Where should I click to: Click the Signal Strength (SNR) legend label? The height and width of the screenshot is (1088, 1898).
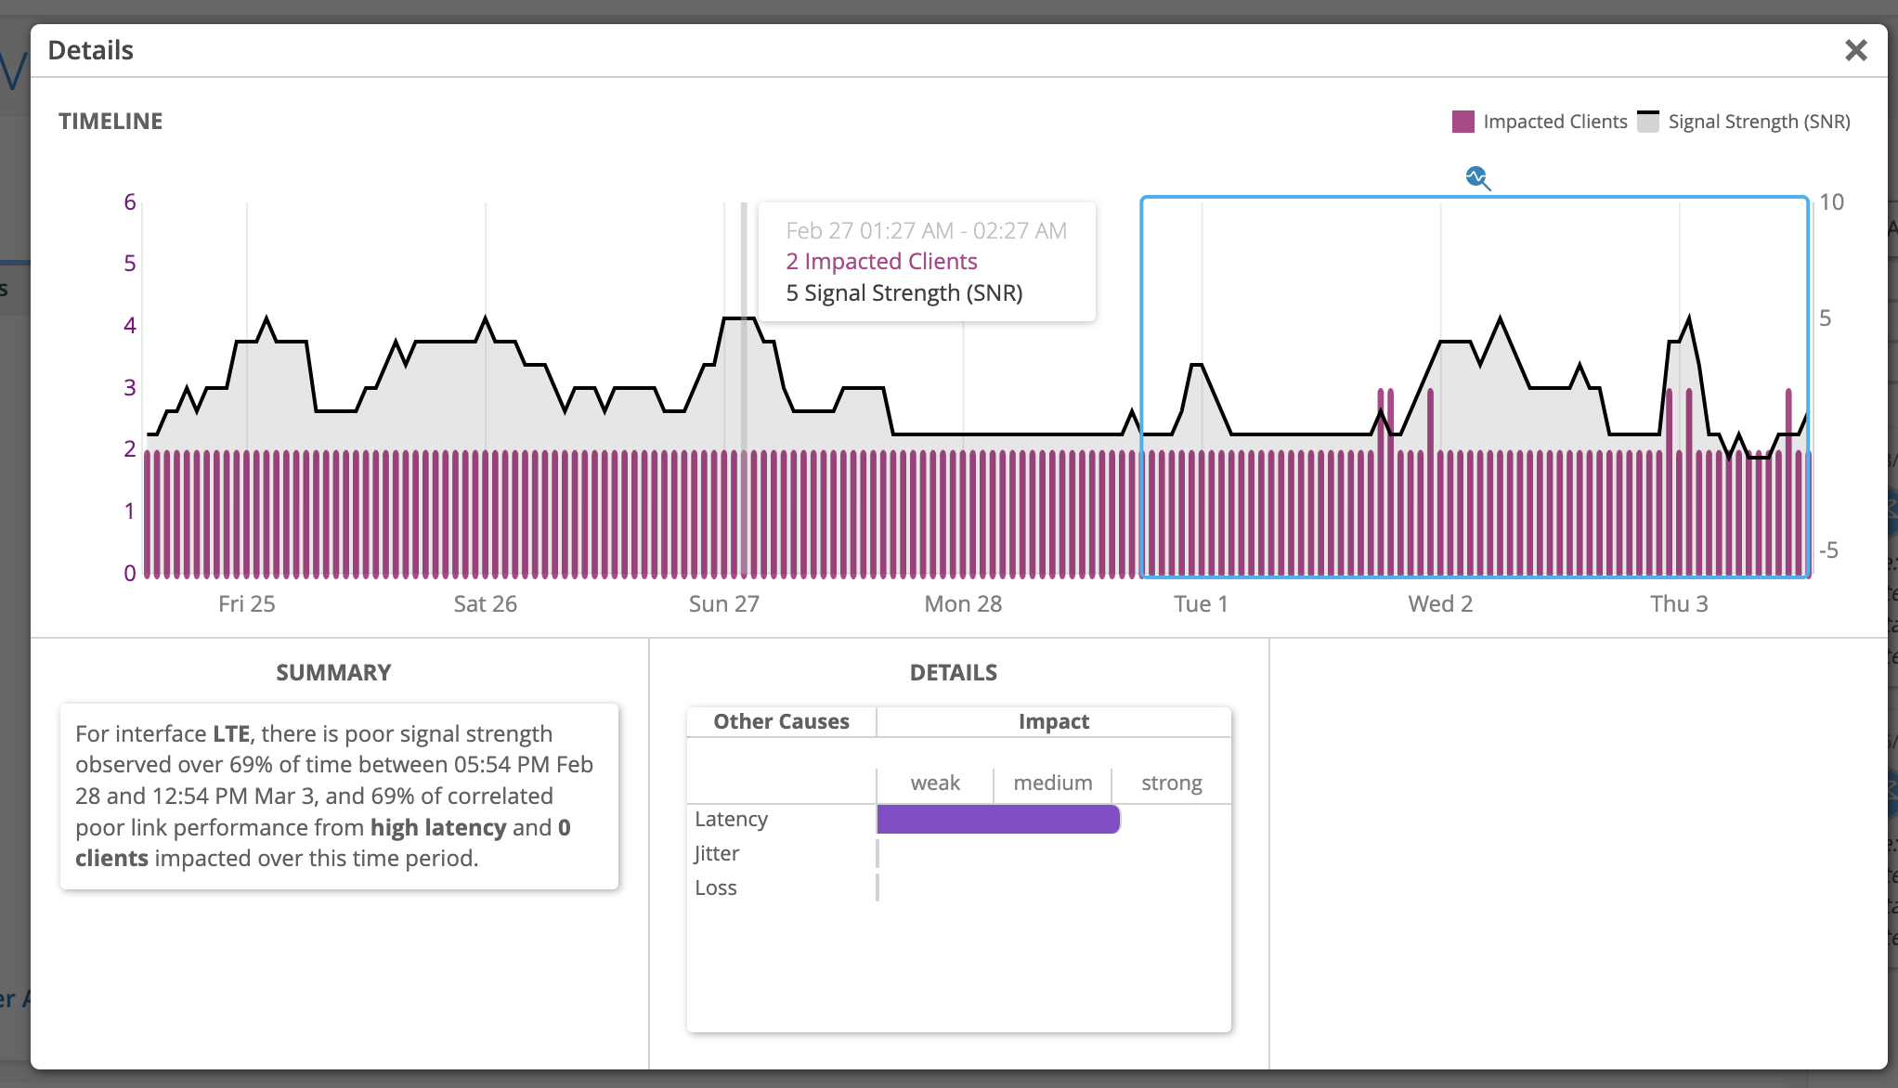coord(1759,122)
